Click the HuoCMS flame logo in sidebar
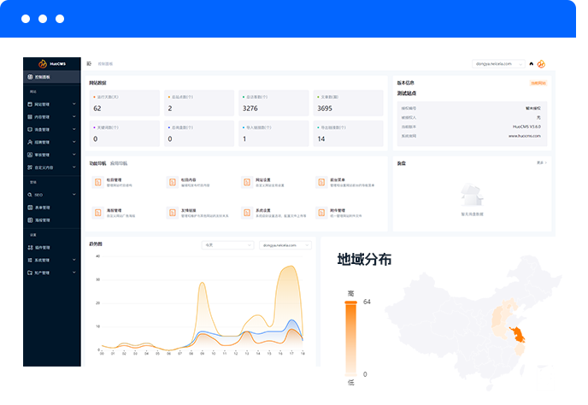Screen dimensions: 588x405 click(x=43, y=64)
